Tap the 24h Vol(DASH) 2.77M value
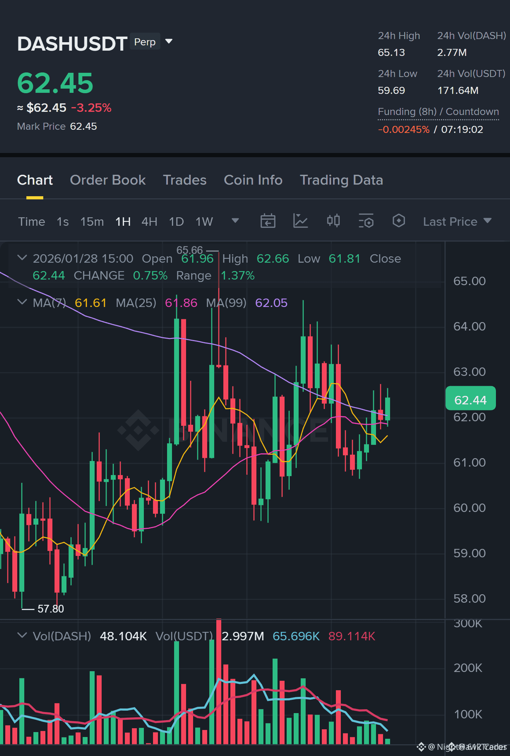This screenshot has height=756, width=510. tap(452, 52)
